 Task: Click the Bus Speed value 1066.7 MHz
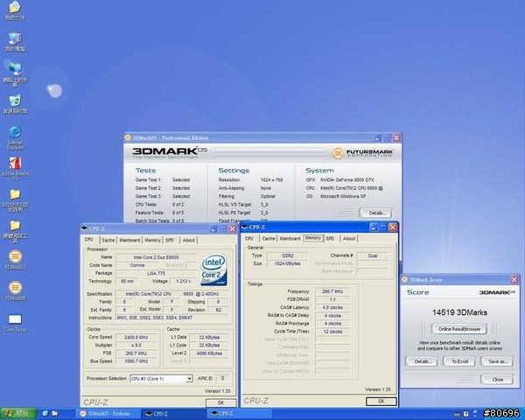pyautogui.click(x=136, y=361)
